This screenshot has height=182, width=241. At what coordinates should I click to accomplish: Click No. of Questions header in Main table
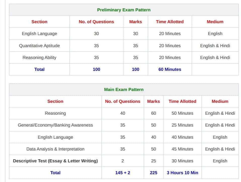(123, 101)
